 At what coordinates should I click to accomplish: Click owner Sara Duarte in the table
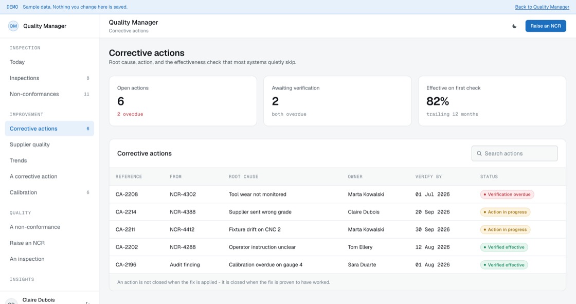coord(362,265)
